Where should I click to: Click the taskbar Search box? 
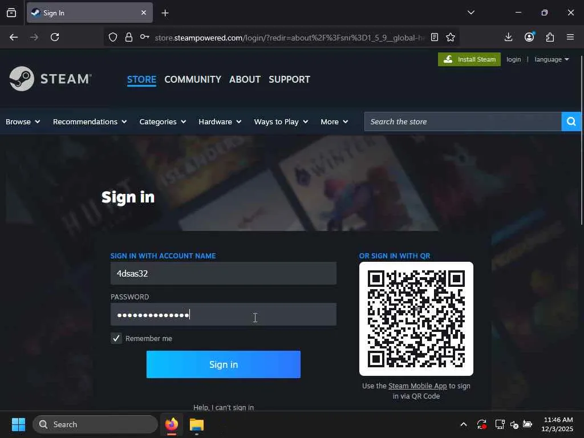pos(95,424)
